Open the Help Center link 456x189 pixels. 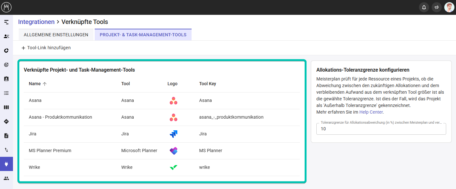coord(371,112)
